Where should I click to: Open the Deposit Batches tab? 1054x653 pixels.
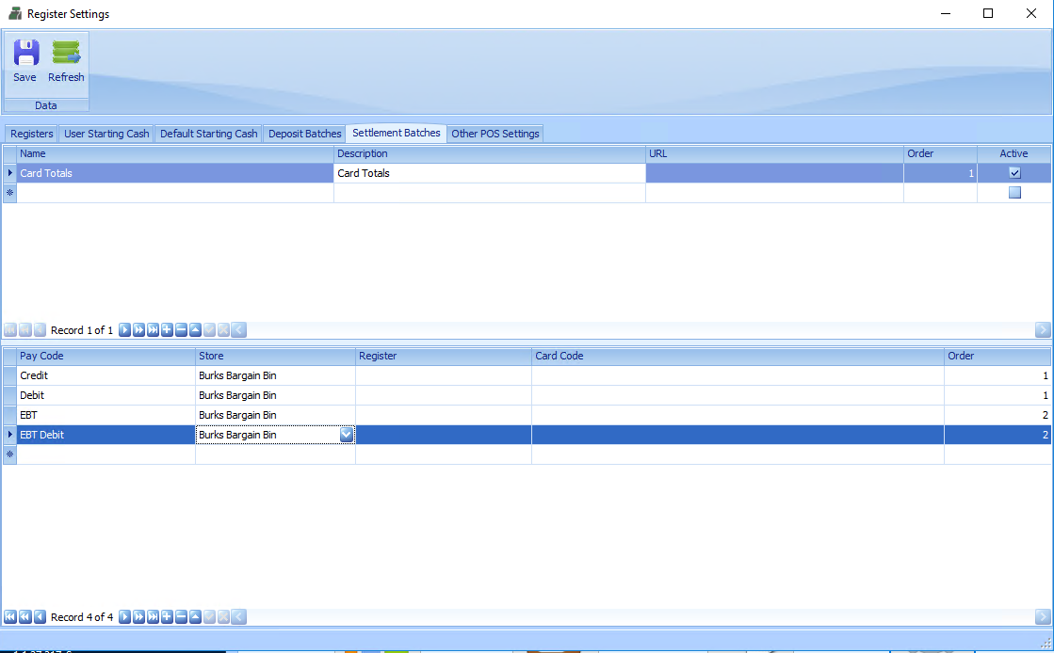point(304,134)
